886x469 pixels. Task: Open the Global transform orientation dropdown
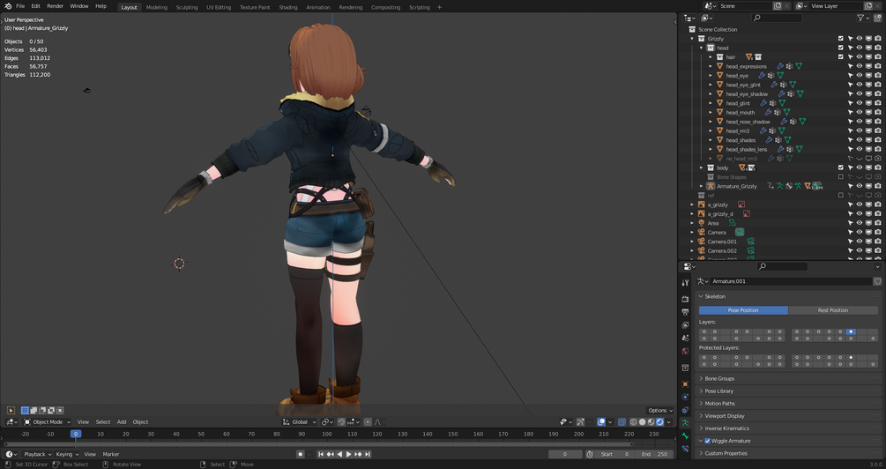coord(299,421)
